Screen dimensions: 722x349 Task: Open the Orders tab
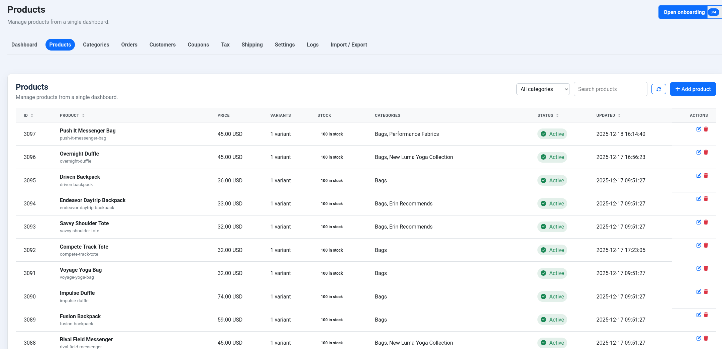[x=129, y=45]
